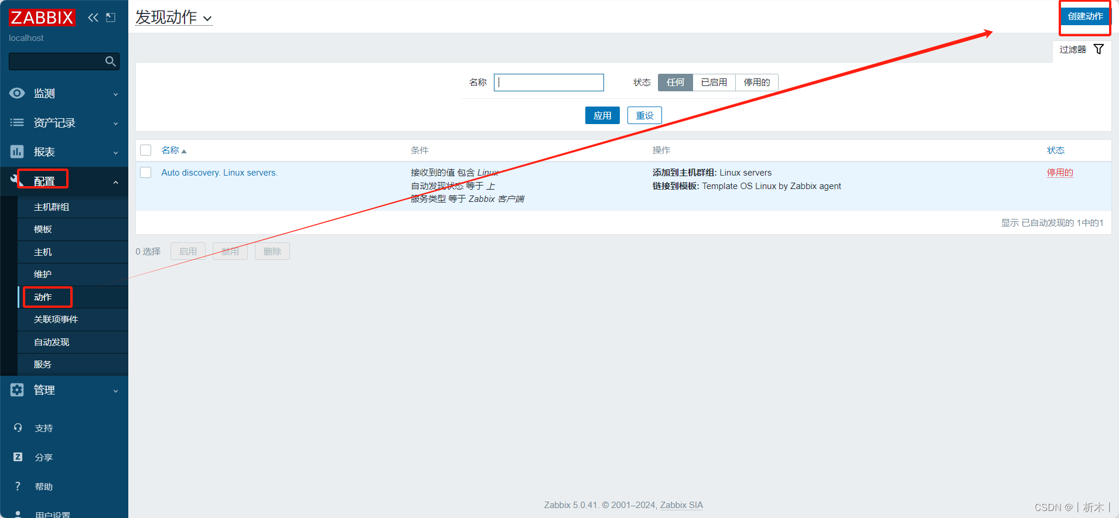Tick the select-all checkbox in table header

(x=146, y=150)
